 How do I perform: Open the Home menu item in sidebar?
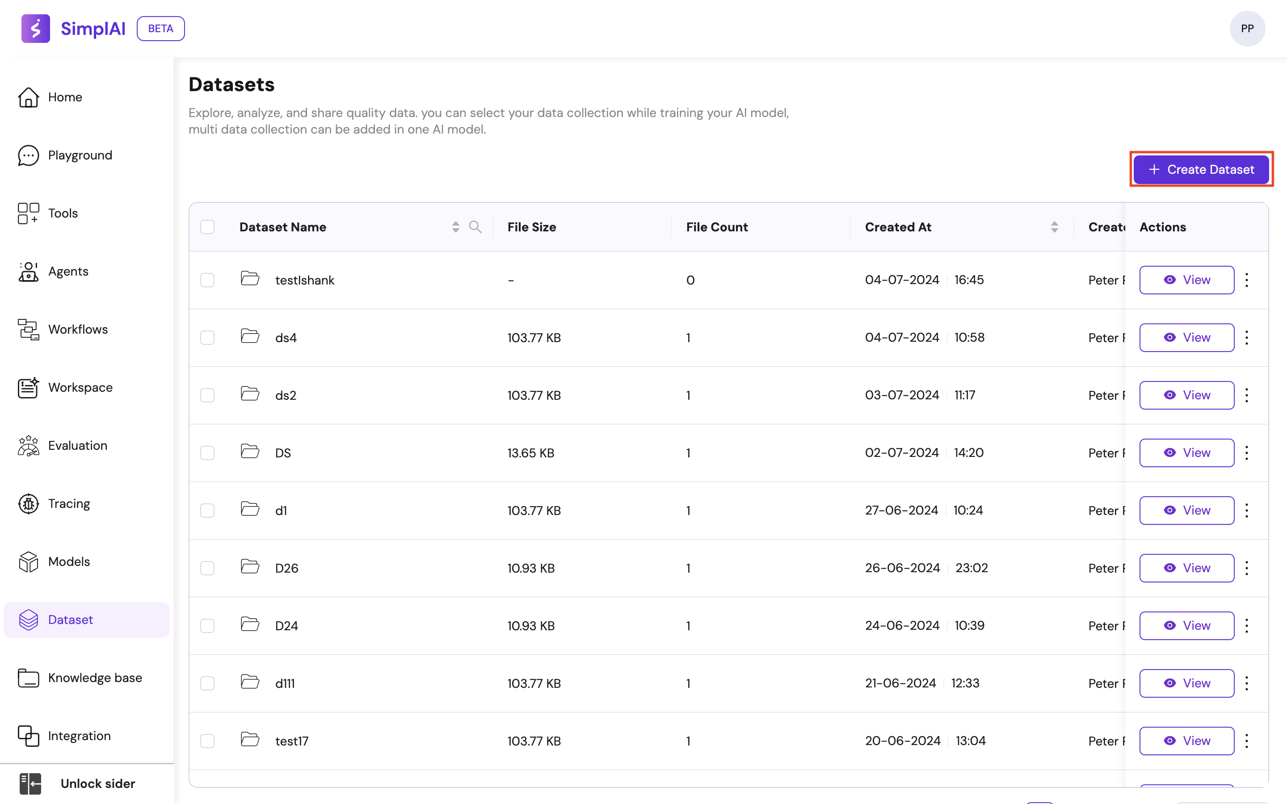pos(65,97)
